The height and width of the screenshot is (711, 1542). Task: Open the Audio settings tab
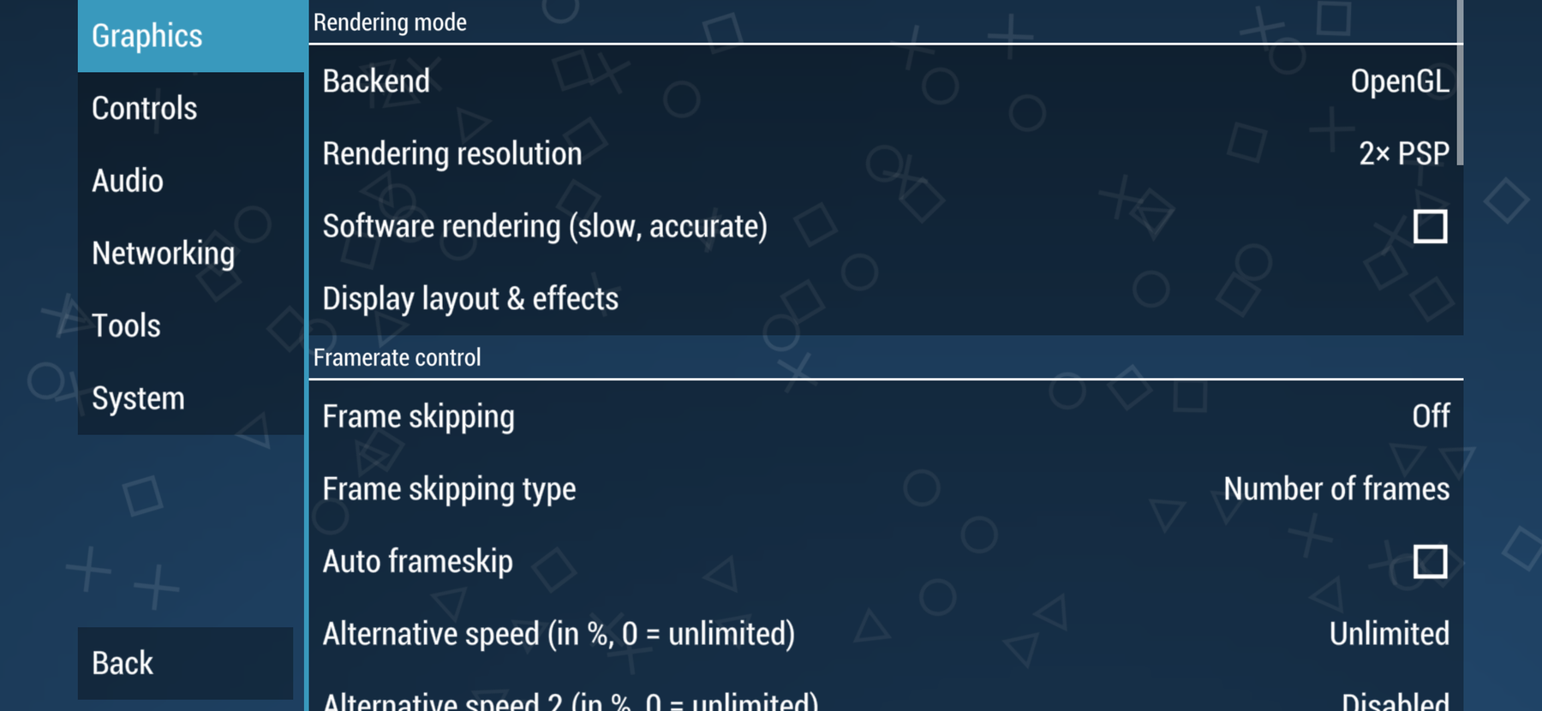(x=190, y=181)
